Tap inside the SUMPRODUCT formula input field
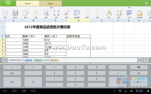The image size is (151, 94). [72, 60]
